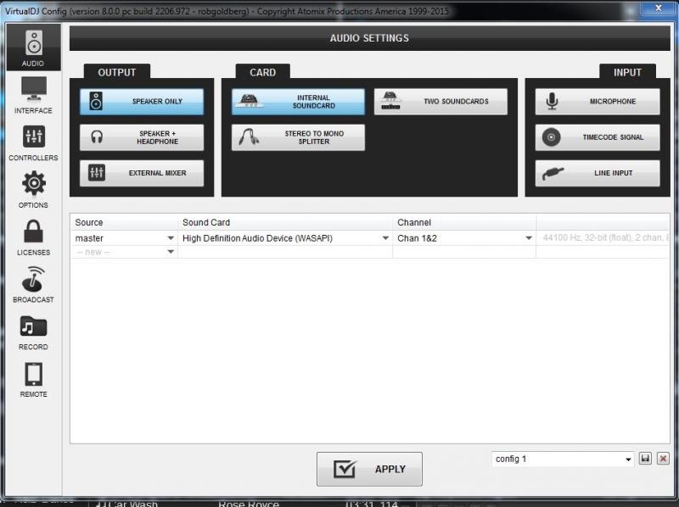Select External Mixer output
This screenshot has width=679, height=507.
click(142, 173)
